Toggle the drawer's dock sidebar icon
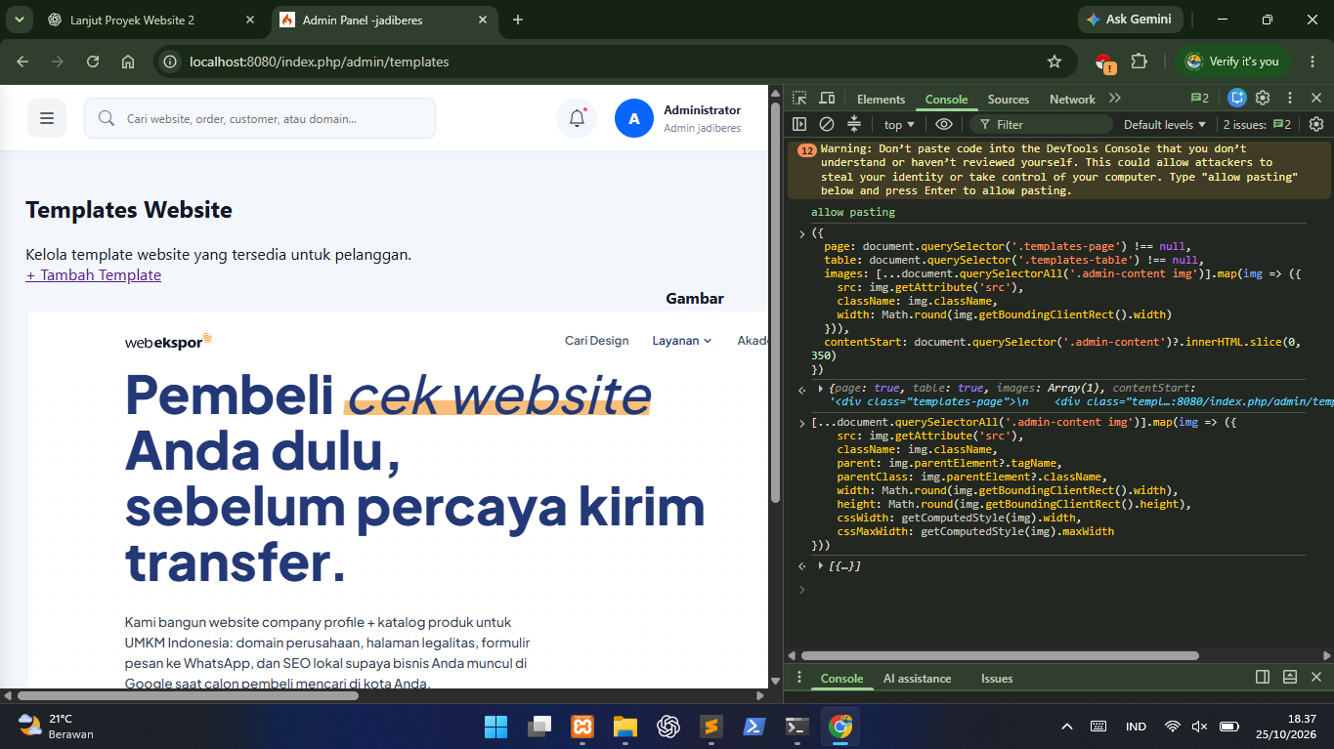Image resolution: width=1334 pixels, height=749 pixels. click(x=1263, y=677)
